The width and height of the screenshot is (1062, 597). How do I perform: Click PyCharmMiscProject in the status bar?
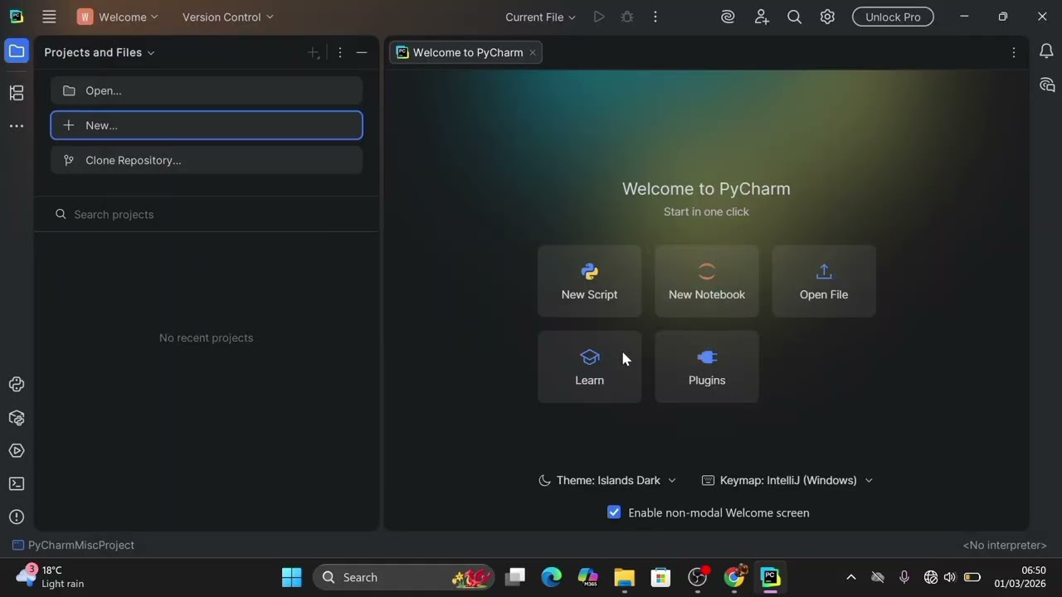point(74,545)
